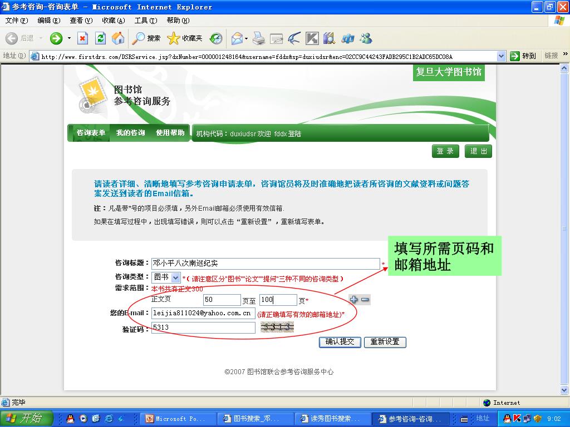The image size is (570, 427).
Task: Open the 使用帮助 tab
Action: pyautogui.click(x=170, y=133)
